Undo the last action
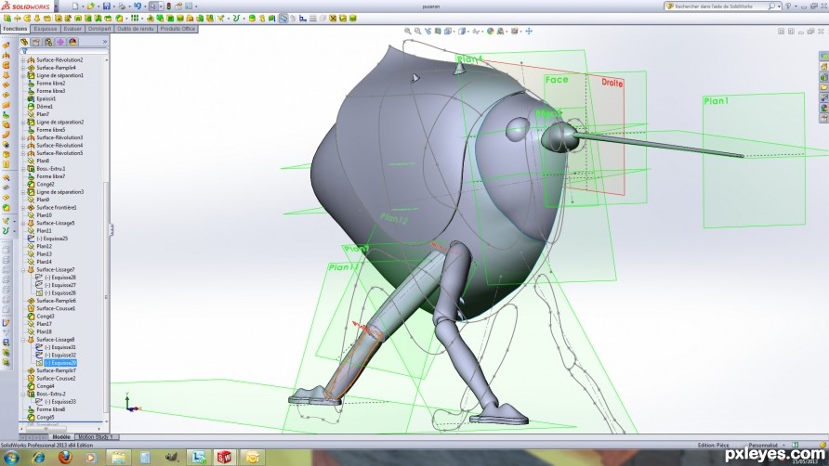 [x=138, y=6]
